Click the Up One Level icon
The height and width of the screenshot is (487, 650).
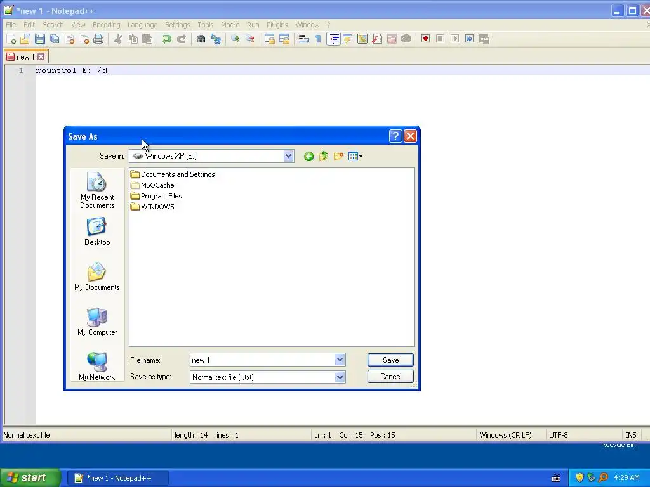[x=323, y=156]
